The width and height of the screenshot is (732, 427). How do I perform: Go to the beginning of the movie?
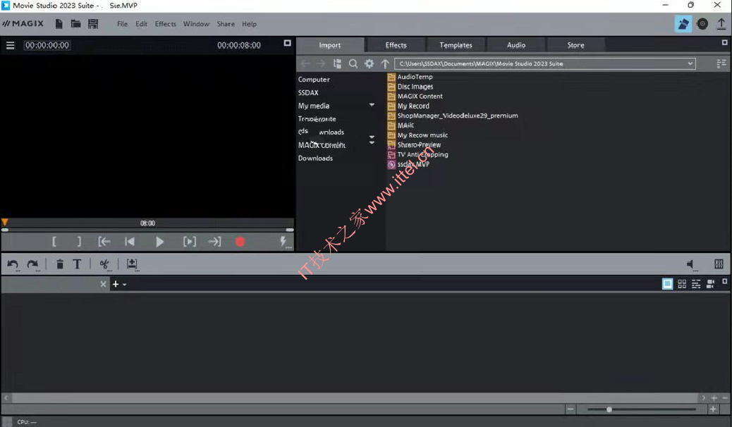pyautogui.click(x=130, y=241)
